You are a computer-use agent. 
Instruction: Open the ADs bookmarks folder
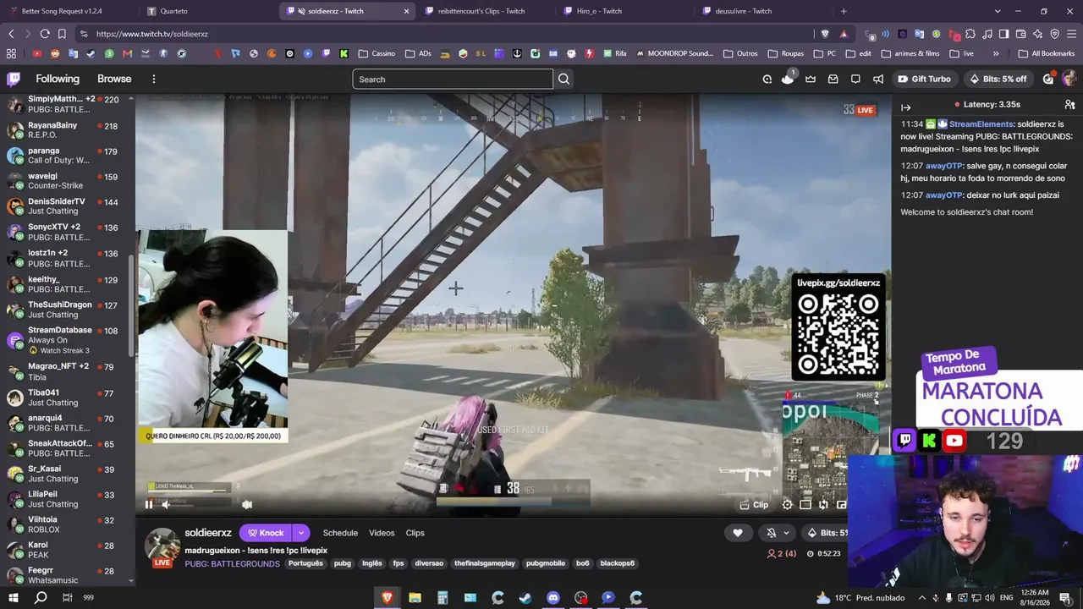click(418, 53)
